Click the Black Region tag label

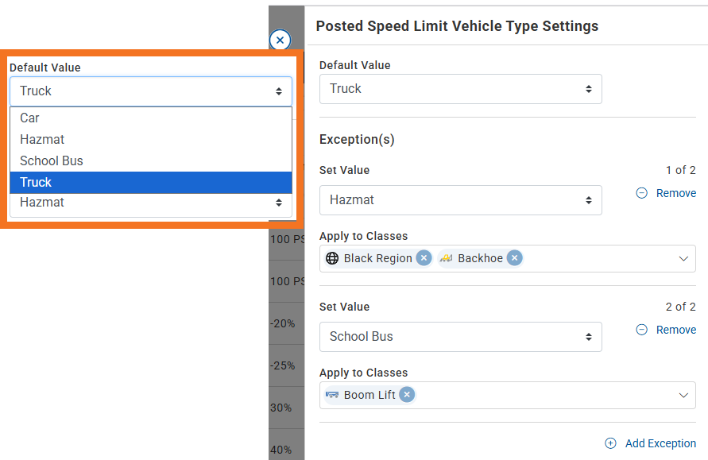pyautogui.click(x=378, y=258)
